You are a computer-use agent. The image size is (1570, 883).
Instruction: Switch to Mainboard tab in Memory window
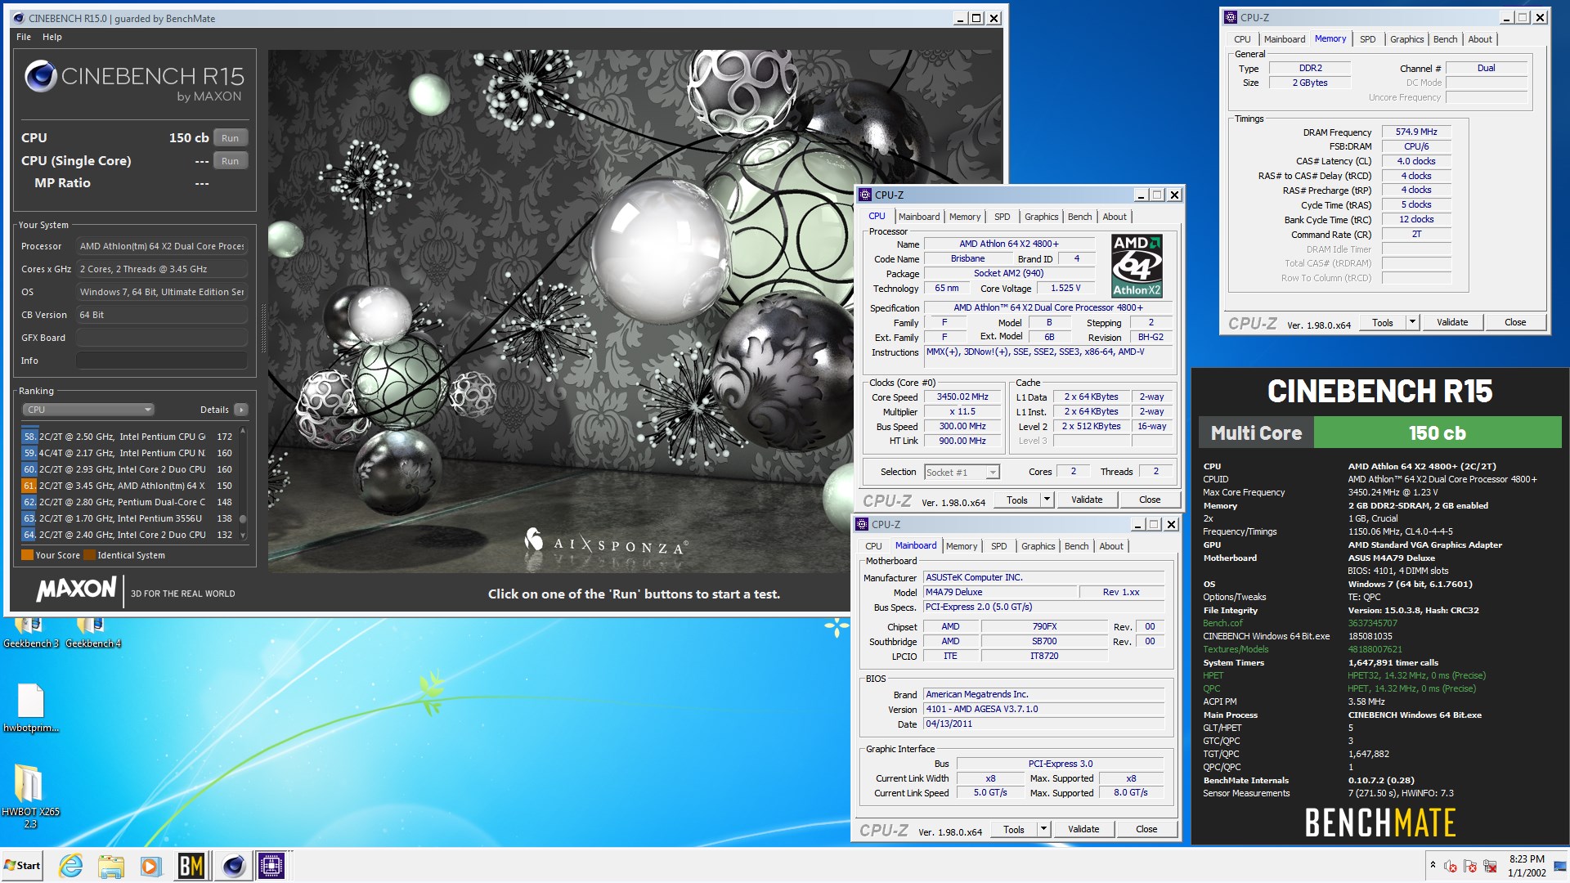[x=1285, y=39]
